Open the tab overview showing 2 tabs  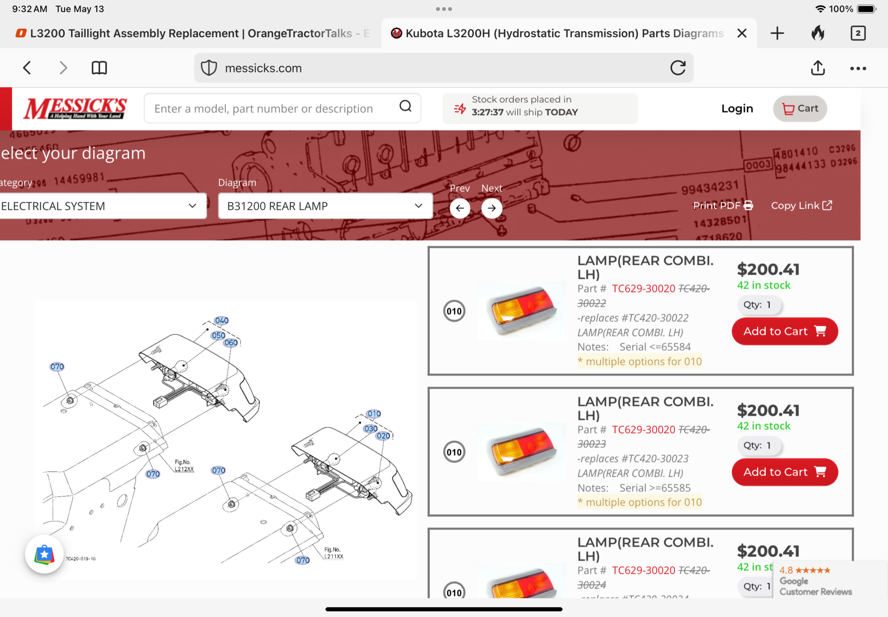(x=858, y=33)
